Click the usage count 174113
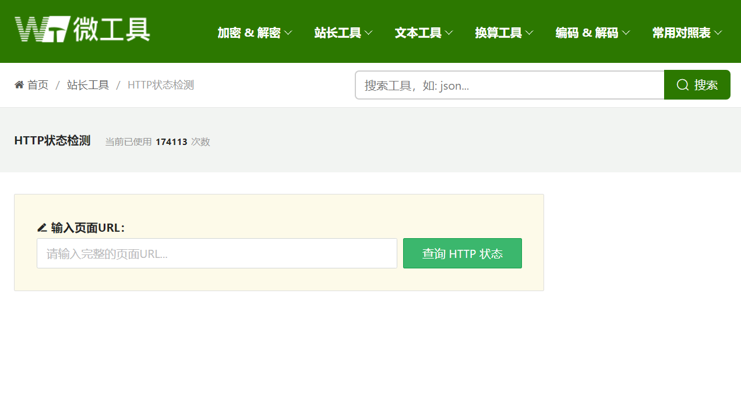The image size is (741, 400). click(x=171, y=141)
